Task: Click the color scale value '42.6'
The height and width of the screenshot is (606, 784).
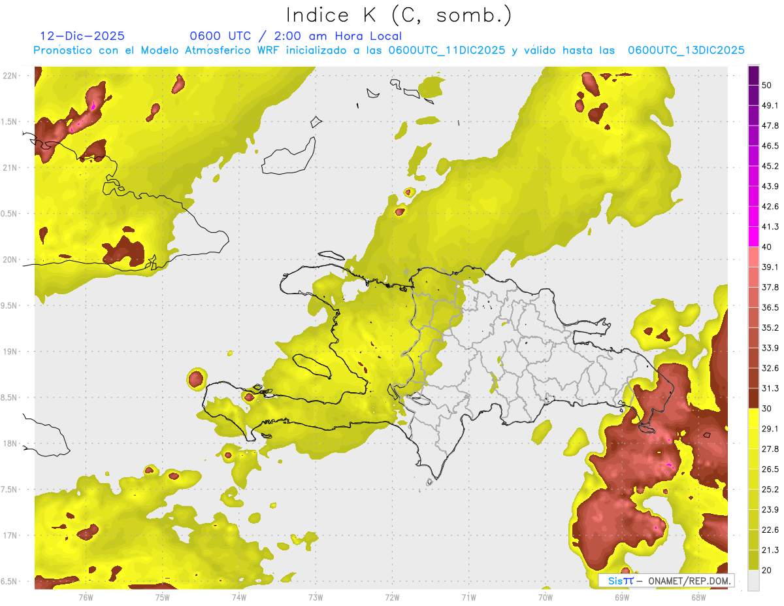Action: (770, 207)
